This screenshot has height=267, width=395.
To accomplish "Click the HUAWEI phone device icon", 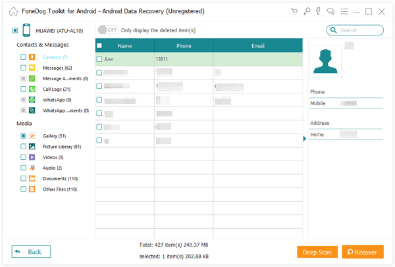I will click(x=26, y=30).
